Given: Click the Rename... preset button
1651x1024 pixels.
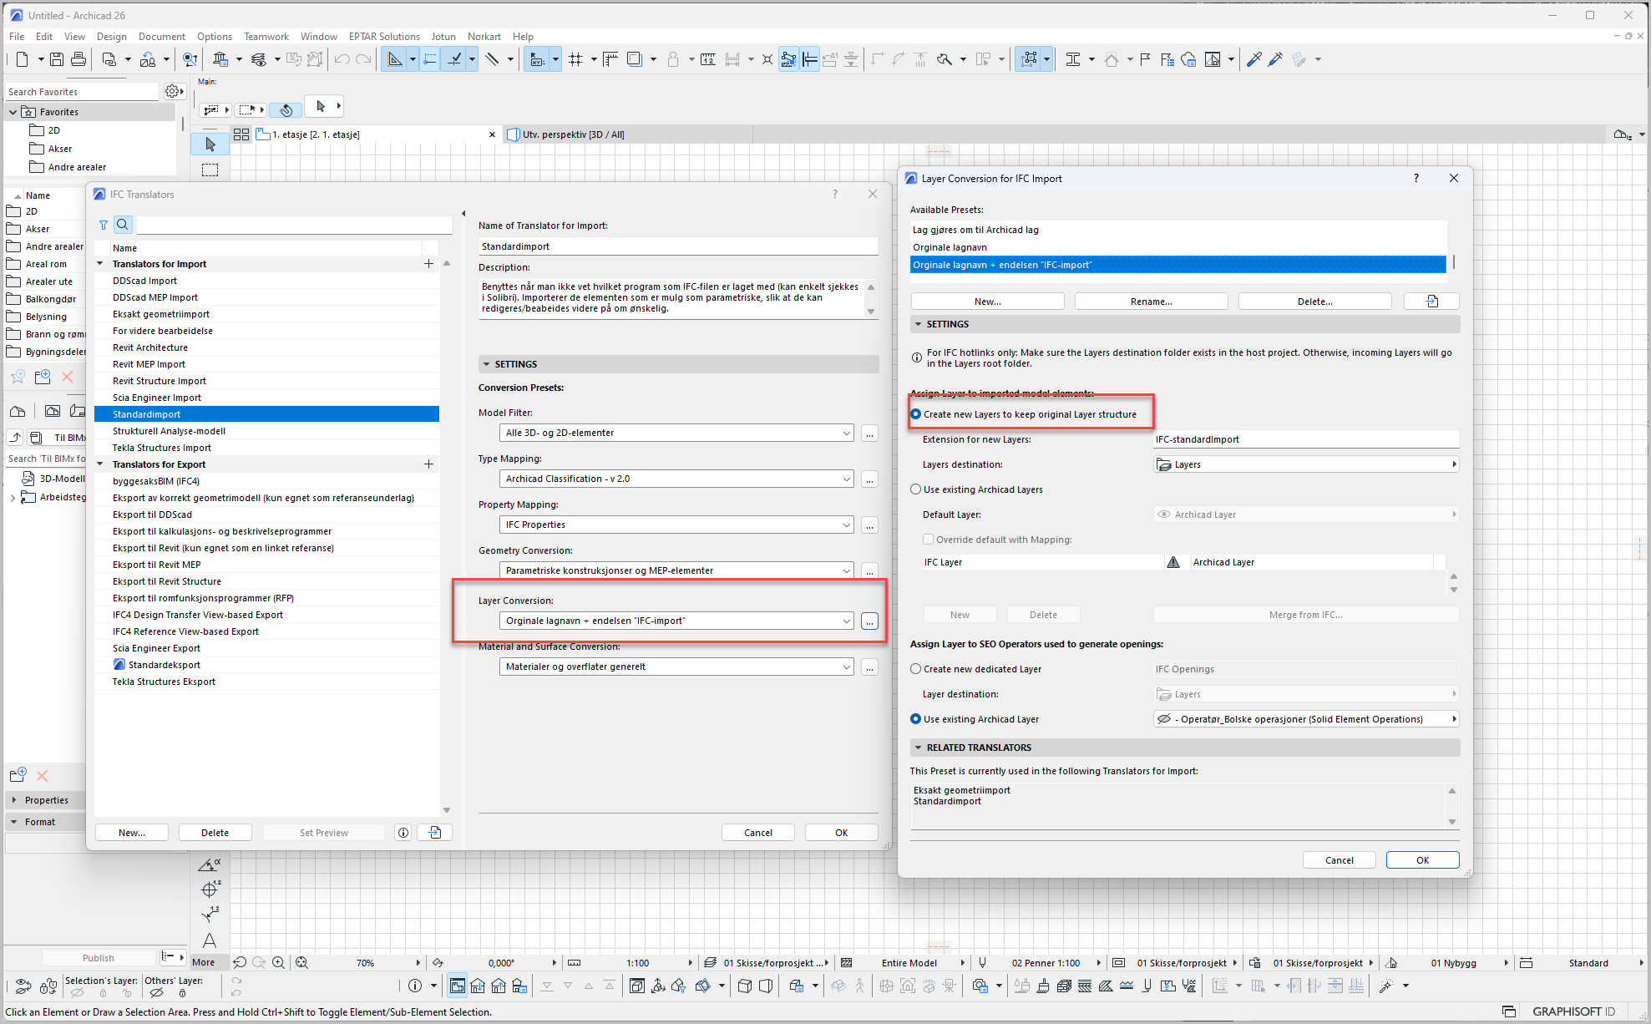Looking at the screenshot, I should 1151,302.
